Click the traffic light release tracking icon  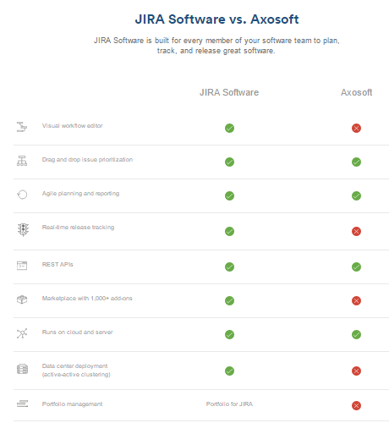click(23, 230)
